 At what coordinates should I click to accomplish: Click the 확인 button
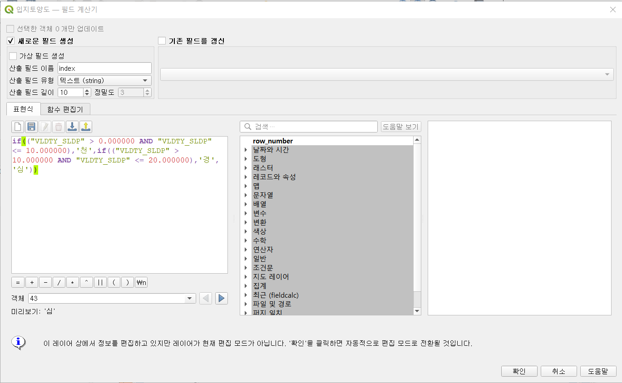click(x=519, y=371)
